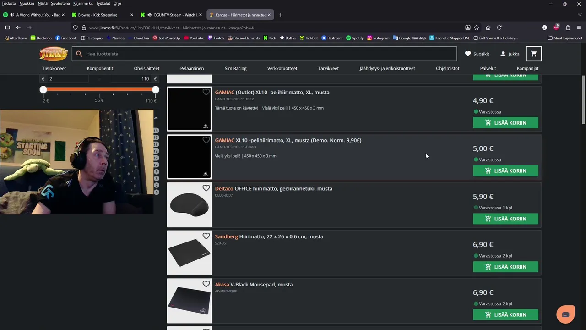
Task: Open the Verkkotuotteet category menu
Action: point(282,68)
